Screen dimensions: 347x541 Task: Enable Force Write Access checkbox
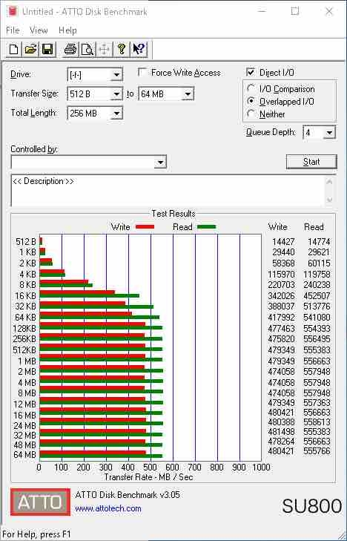[x=142, y=72]
